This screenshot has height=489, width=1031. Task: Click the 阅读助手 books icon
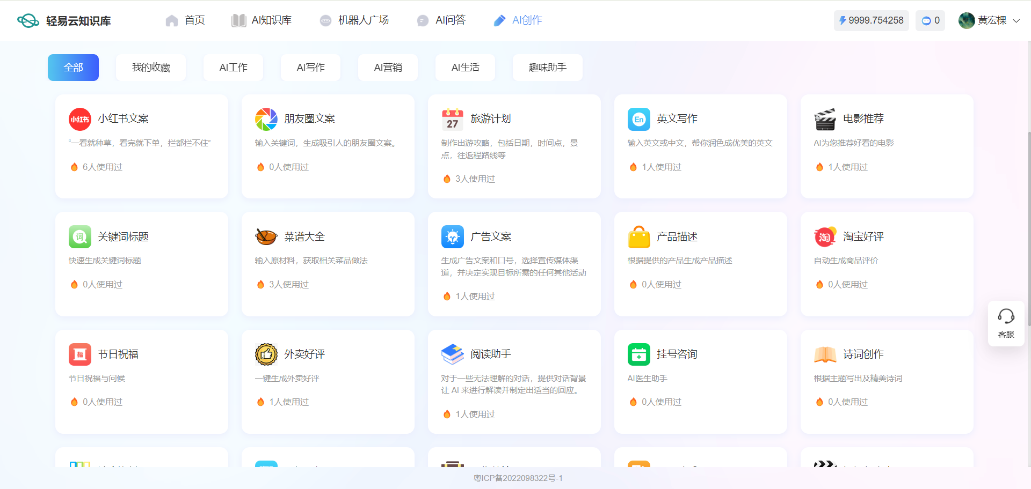(453, 354)
